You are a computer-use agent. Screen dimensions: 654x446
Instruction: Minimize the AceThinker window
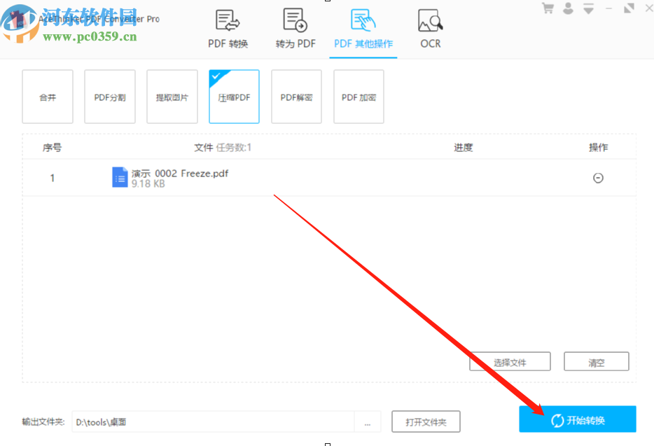click(x=608, y=8)
